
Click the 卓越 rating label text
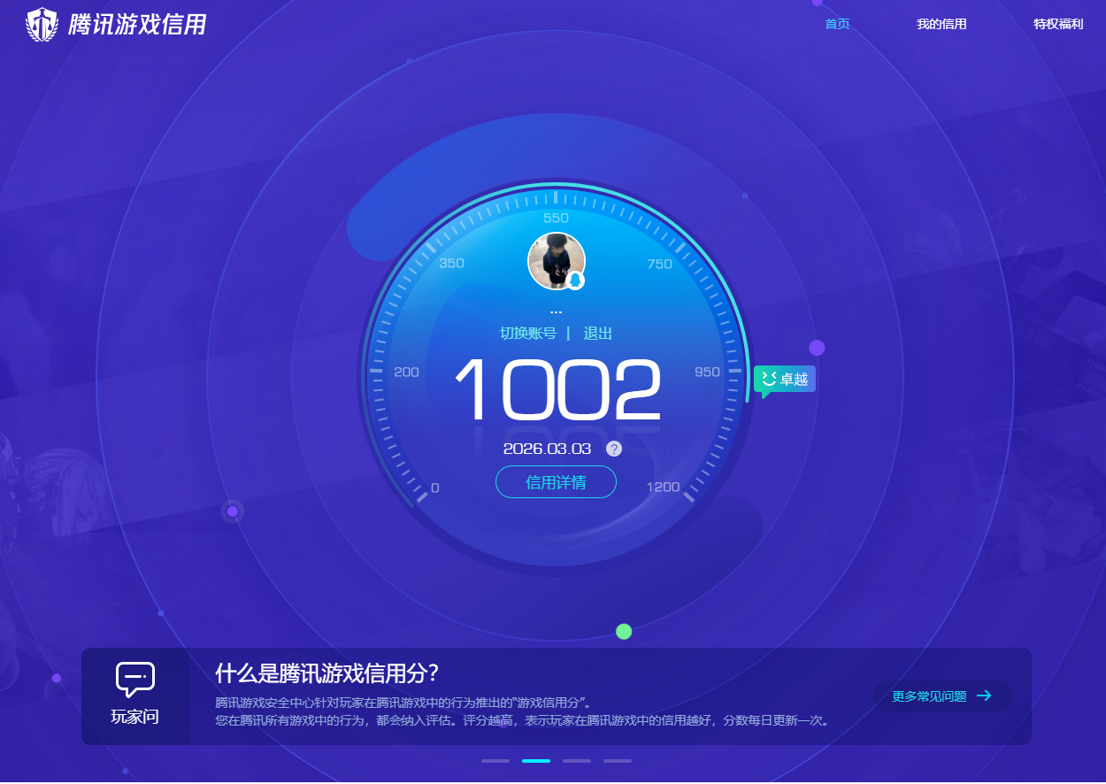click(794, 380)
